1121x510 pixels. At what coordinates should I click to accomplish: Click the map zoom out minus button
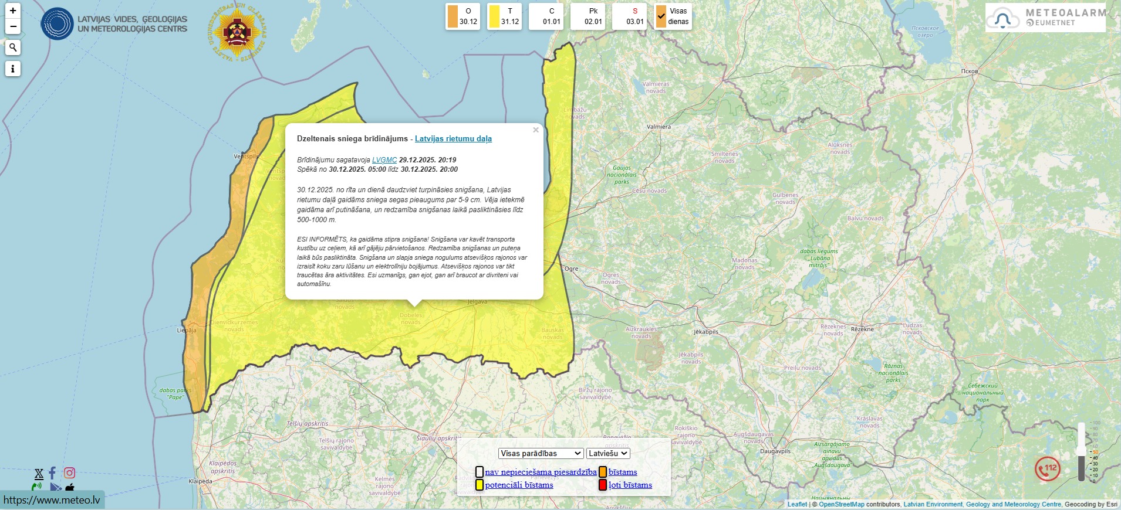pyautogui.click(x=13, y=26)
